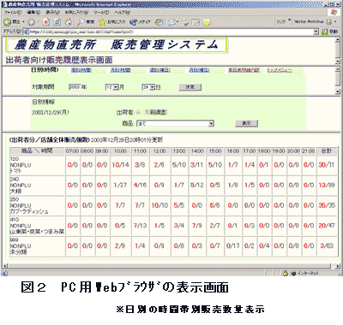The height and width of the screenshot is (325, 343).
Task: Open the 検索 search toolbar button
Action: coord(86,22)
